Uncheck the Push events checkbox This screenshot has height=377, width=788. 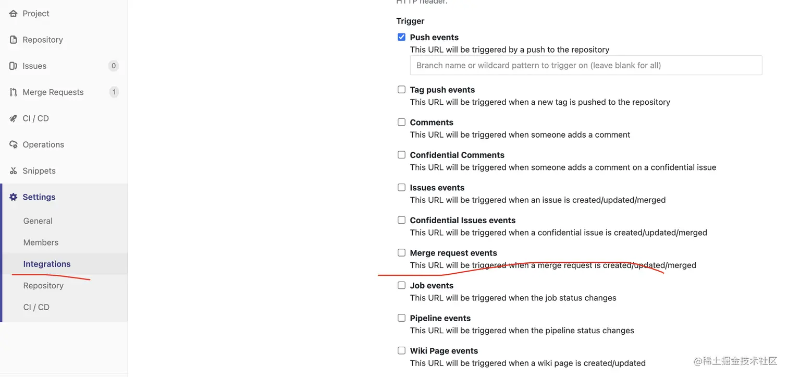(x=401, y=37)
